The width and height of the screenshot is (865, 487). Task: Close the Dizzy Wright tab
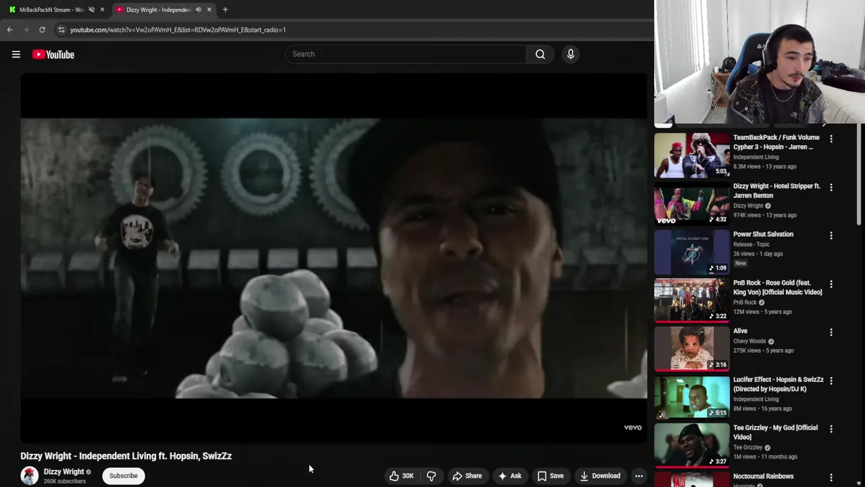tap(209, 9)
